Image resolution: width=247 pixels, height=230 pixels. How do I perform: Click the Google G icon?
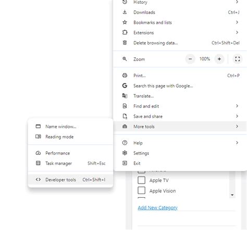click(125, 86)
